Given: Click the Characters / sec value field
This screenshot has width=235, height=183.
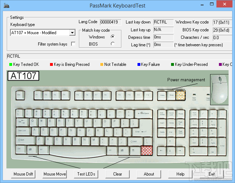Looking at the screenshot, I should 222,38.
